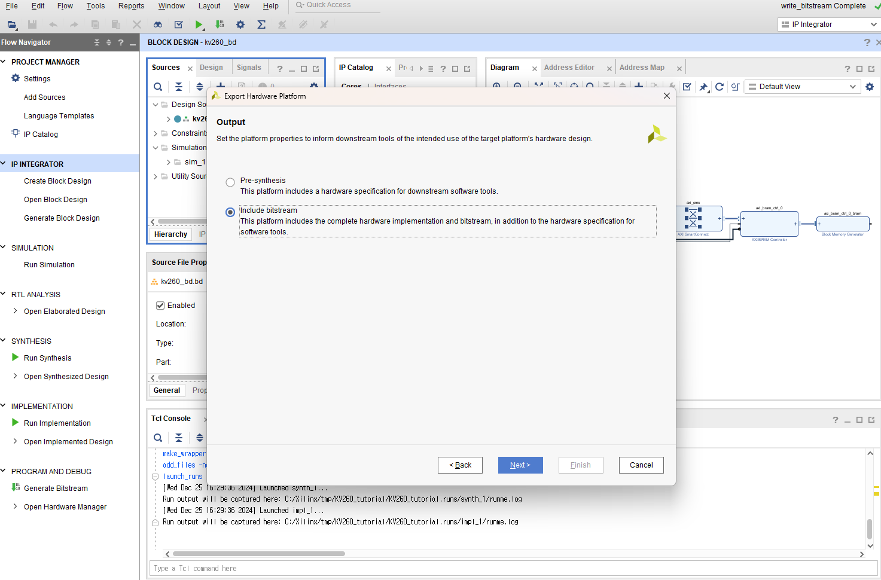Screen dimensions: 881x580
Task: Expand Open Hardware Manager chevron
Action: [x=15, y=506]
